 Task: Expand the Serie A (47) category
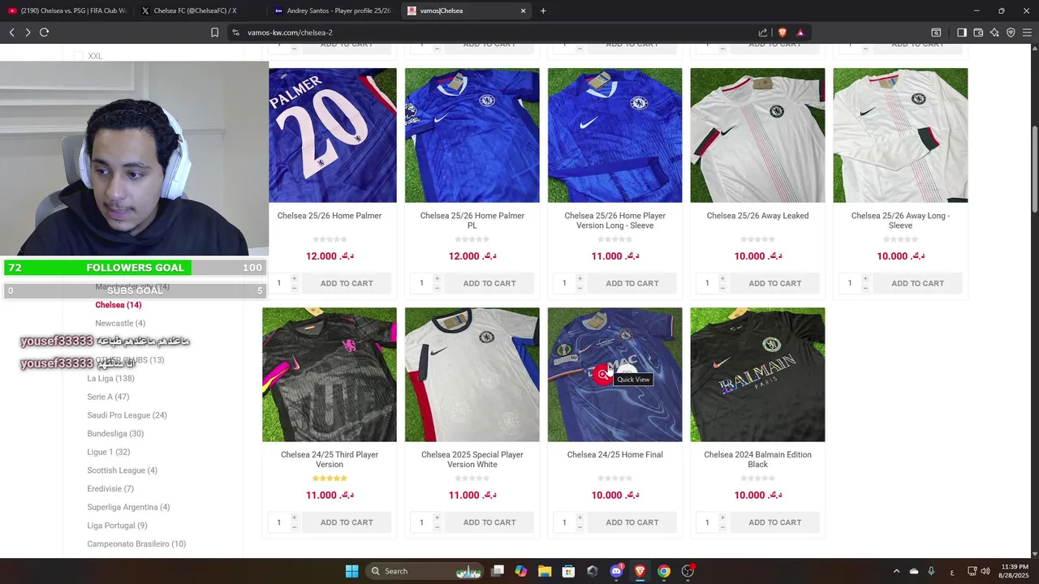pyautogui.click(x=108, y=397)
